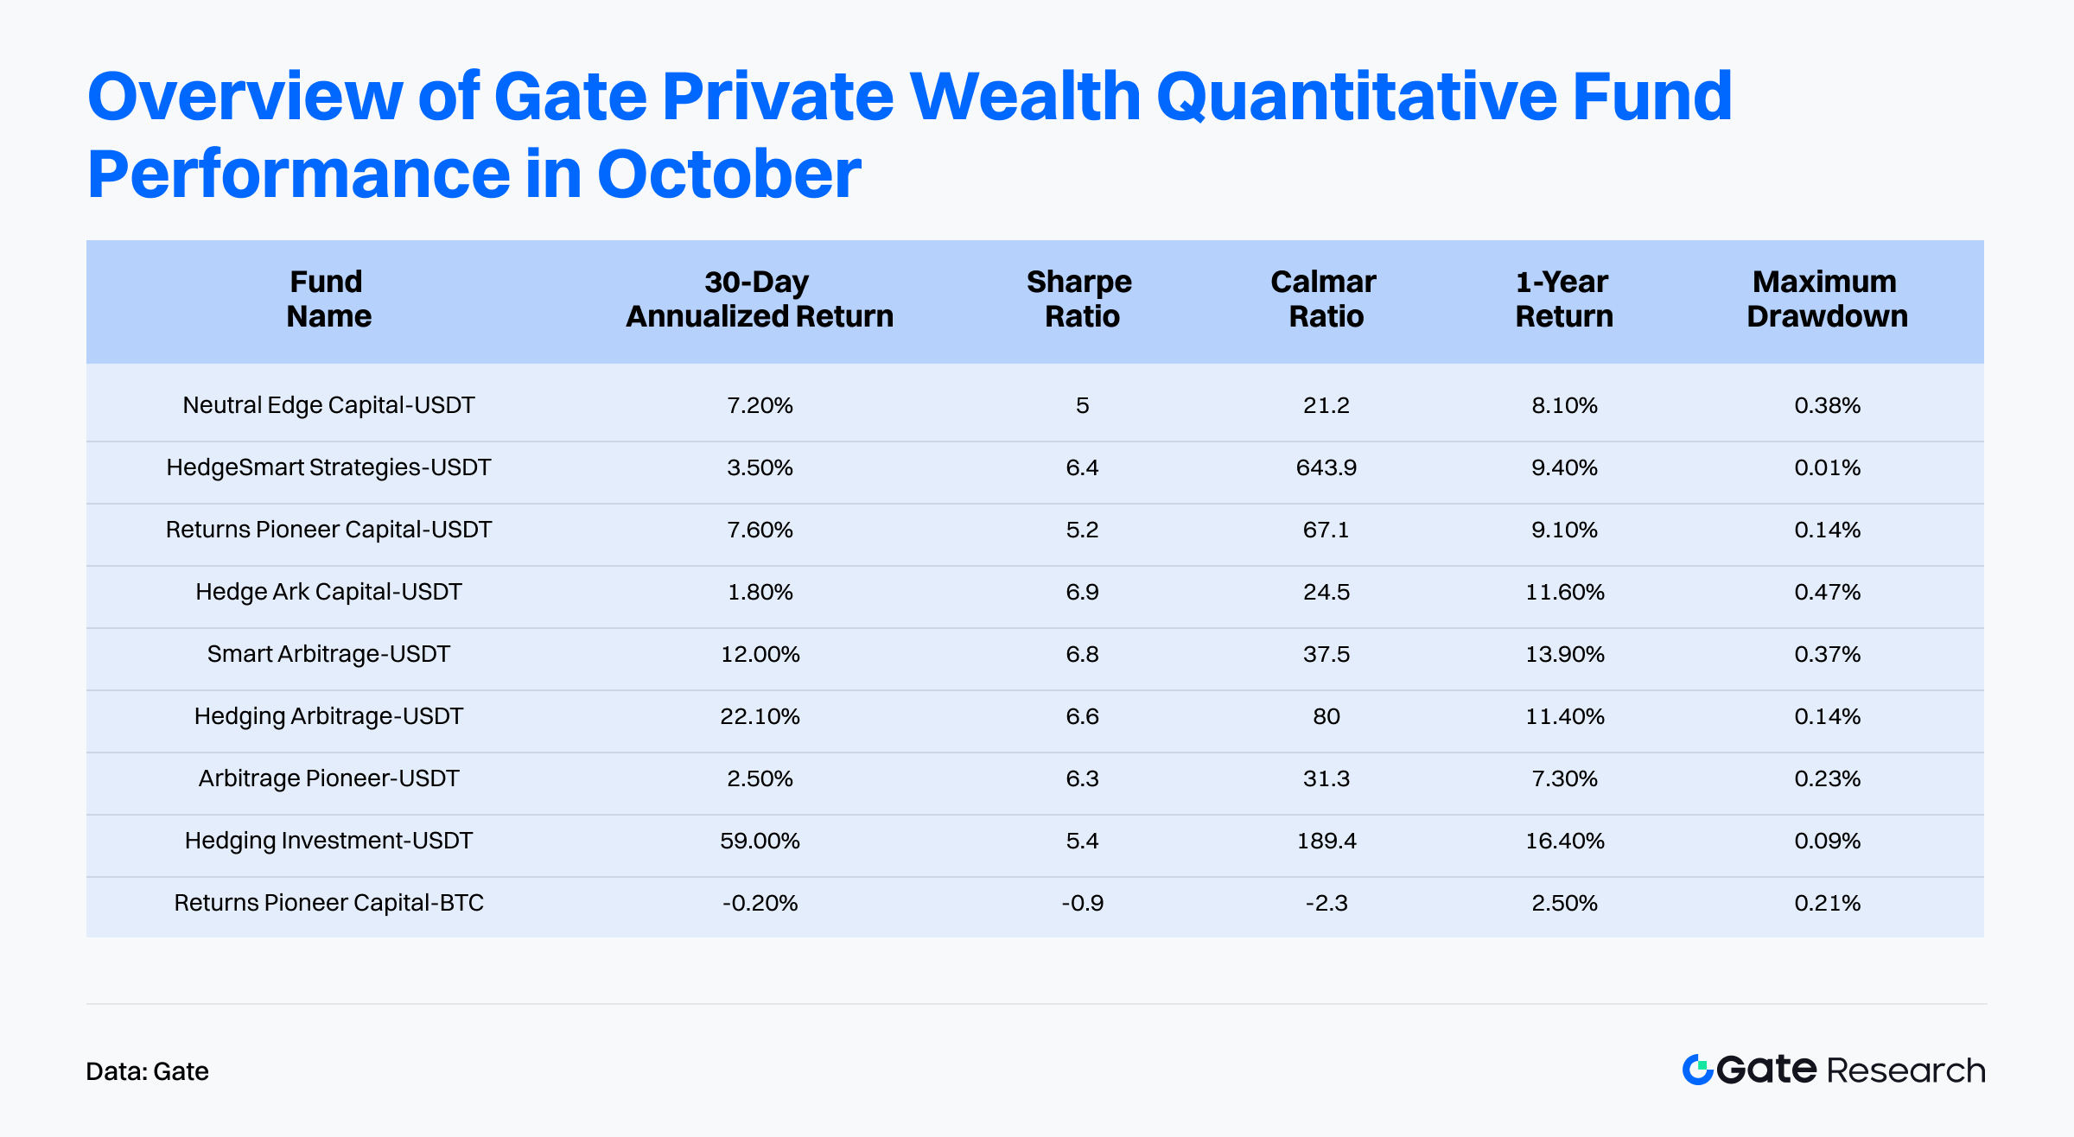Select the Sharpe Ratio column header
Image resolution: width=2074 pixels, height=1137 pixels.
[x=1080, y=299]
